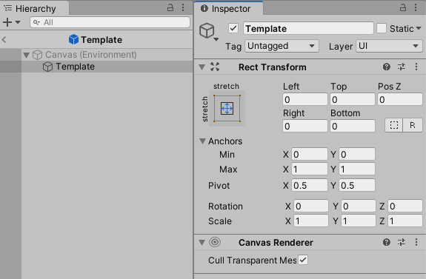The image size is (426, 279).
Task: Click the Right value field
Action: pos(305,127)
